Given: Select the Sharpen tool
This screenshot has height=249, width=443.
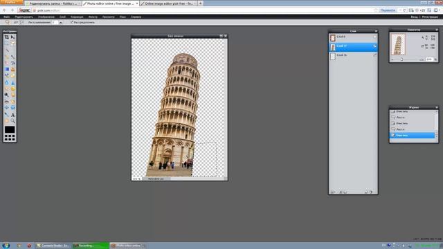Looking at the screenshot, I should (x=12, y=83).
